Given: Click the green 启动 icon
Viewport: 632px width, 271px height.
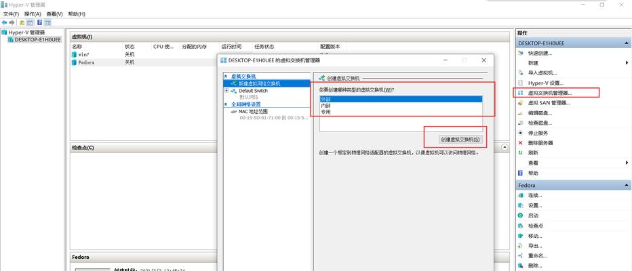Looking at the screenshot, I should (520, 215).
